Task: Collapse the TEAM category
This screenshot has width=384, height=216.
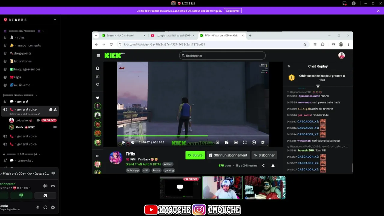Action: (x=22, y=154)
